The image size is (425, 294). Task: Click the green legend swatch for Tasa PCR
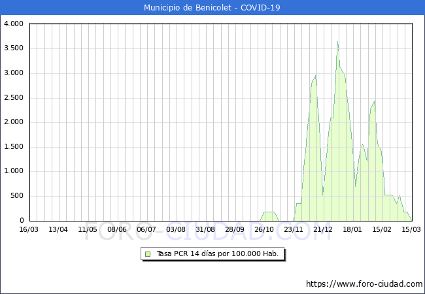click(x=148, y=254)
